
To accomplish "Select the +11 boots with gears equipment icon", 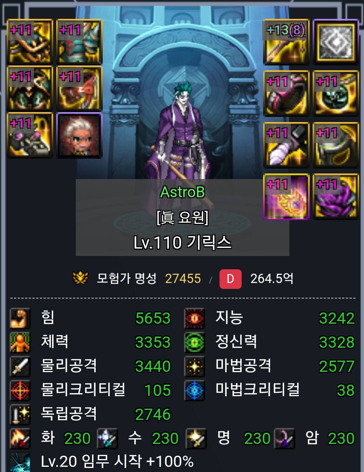I will pos(30,135).
